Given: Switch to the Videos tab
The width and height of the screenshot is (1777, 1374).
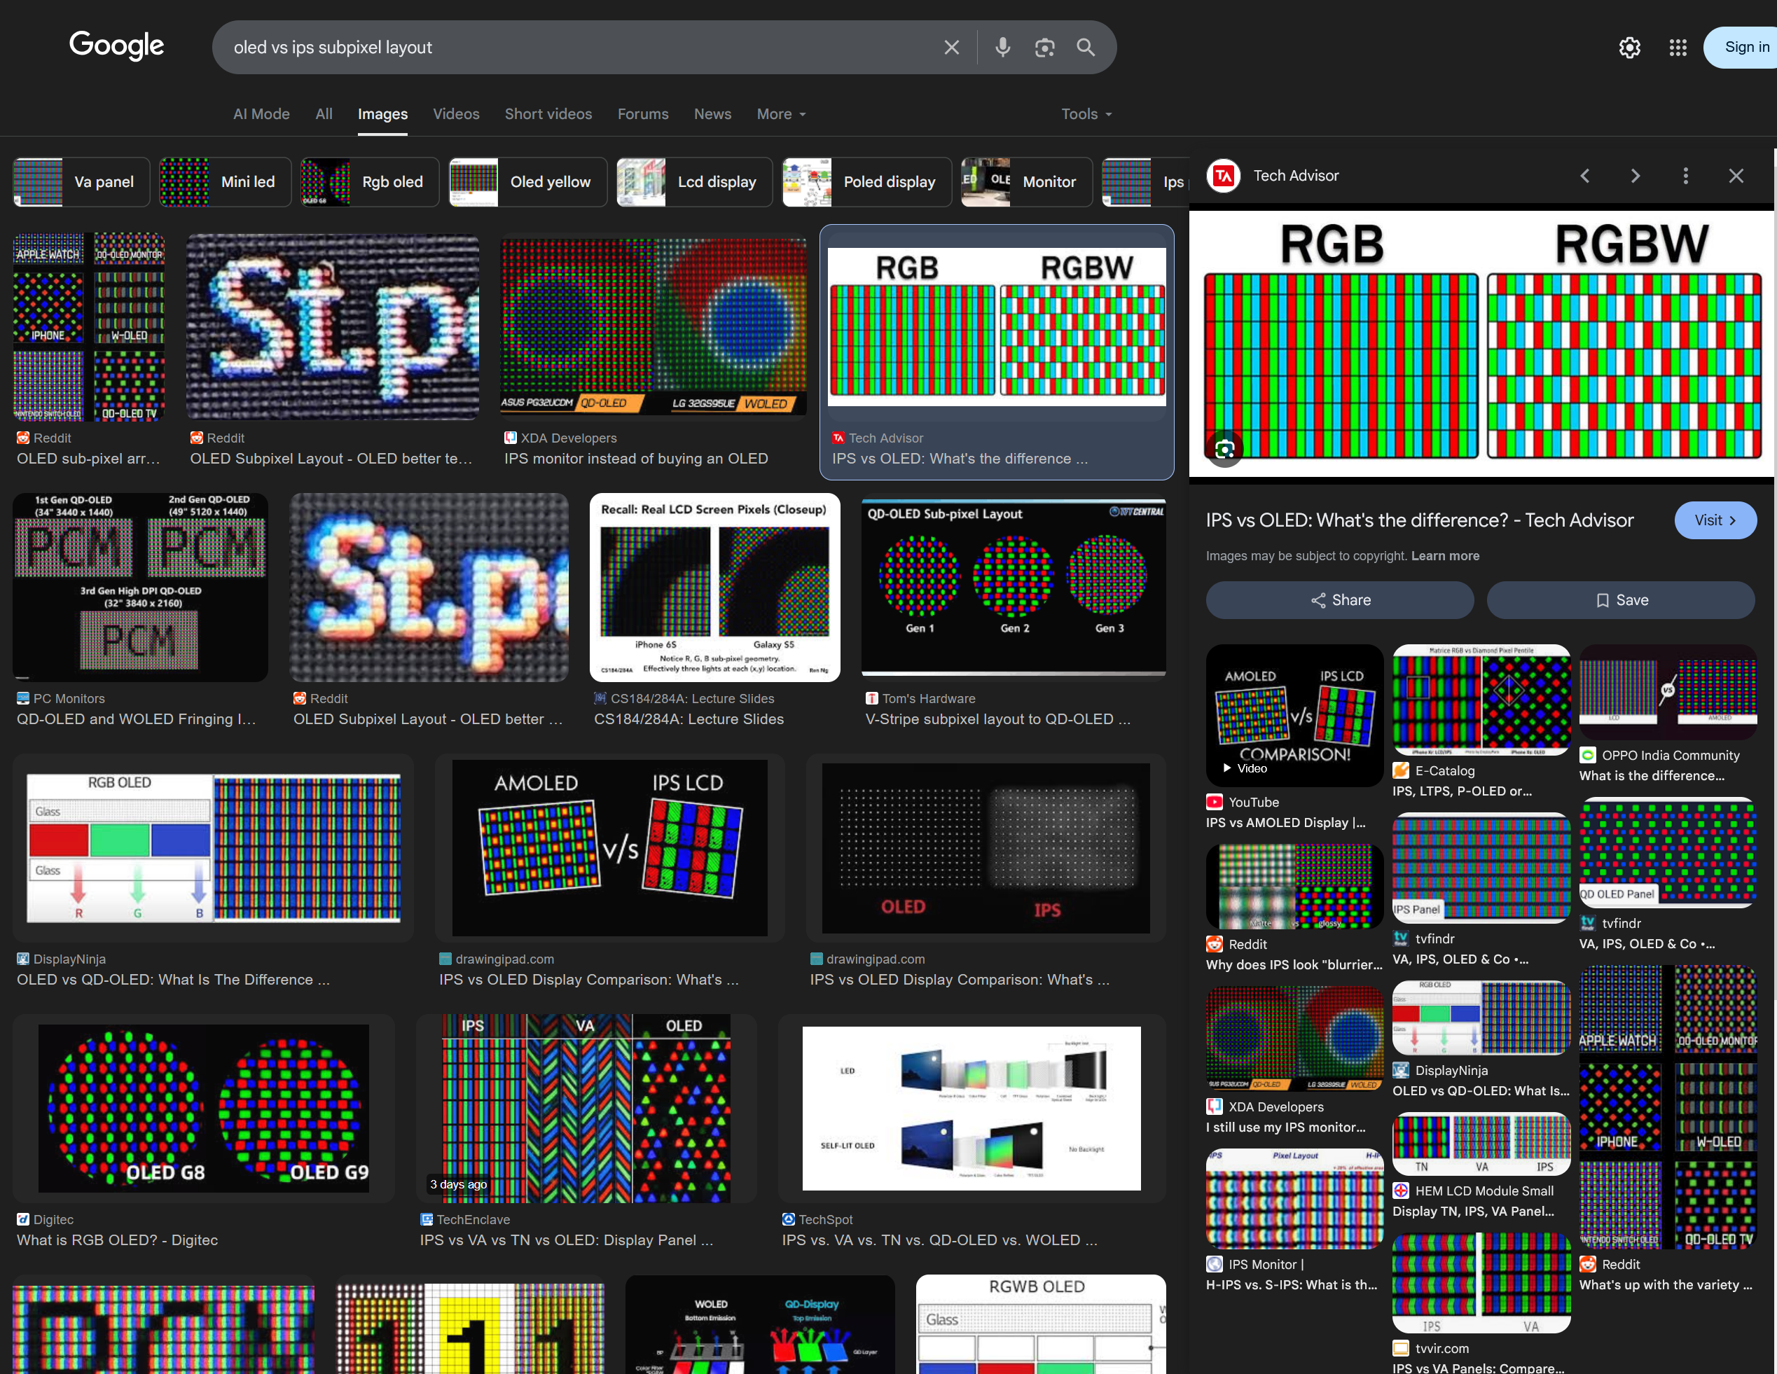Looking at the screenshot, I should [456, 114].
